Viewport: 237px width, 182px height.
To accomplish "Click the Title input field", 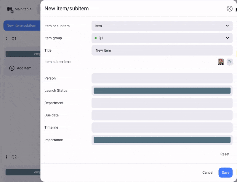I will (162, 50).
